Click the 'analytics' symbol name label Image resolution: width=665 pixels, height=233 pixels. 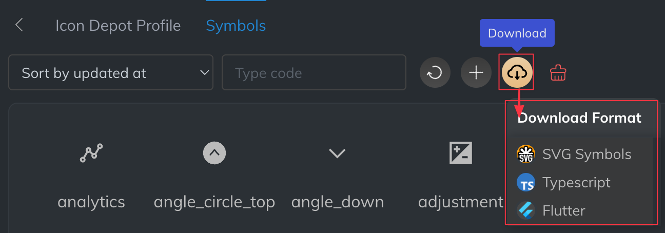(91, 202)
